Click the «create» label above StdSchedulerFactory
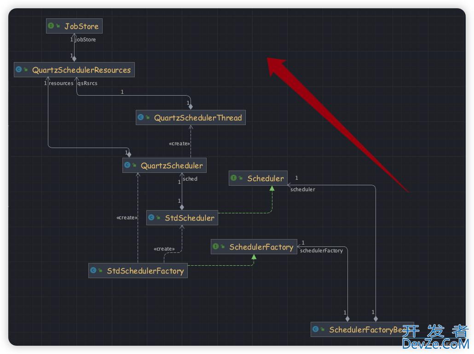The width and height of the screenshot is (474, 354). coord(164,249)
